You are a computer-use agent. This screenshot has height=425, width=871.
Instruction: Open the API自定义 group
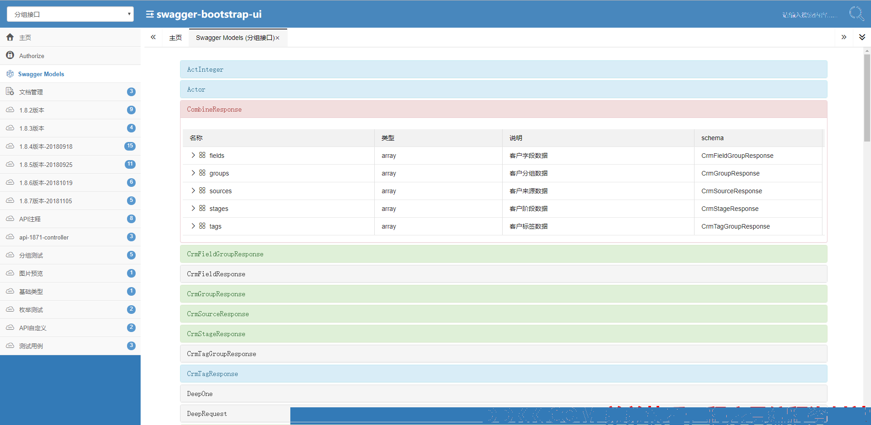70,327
